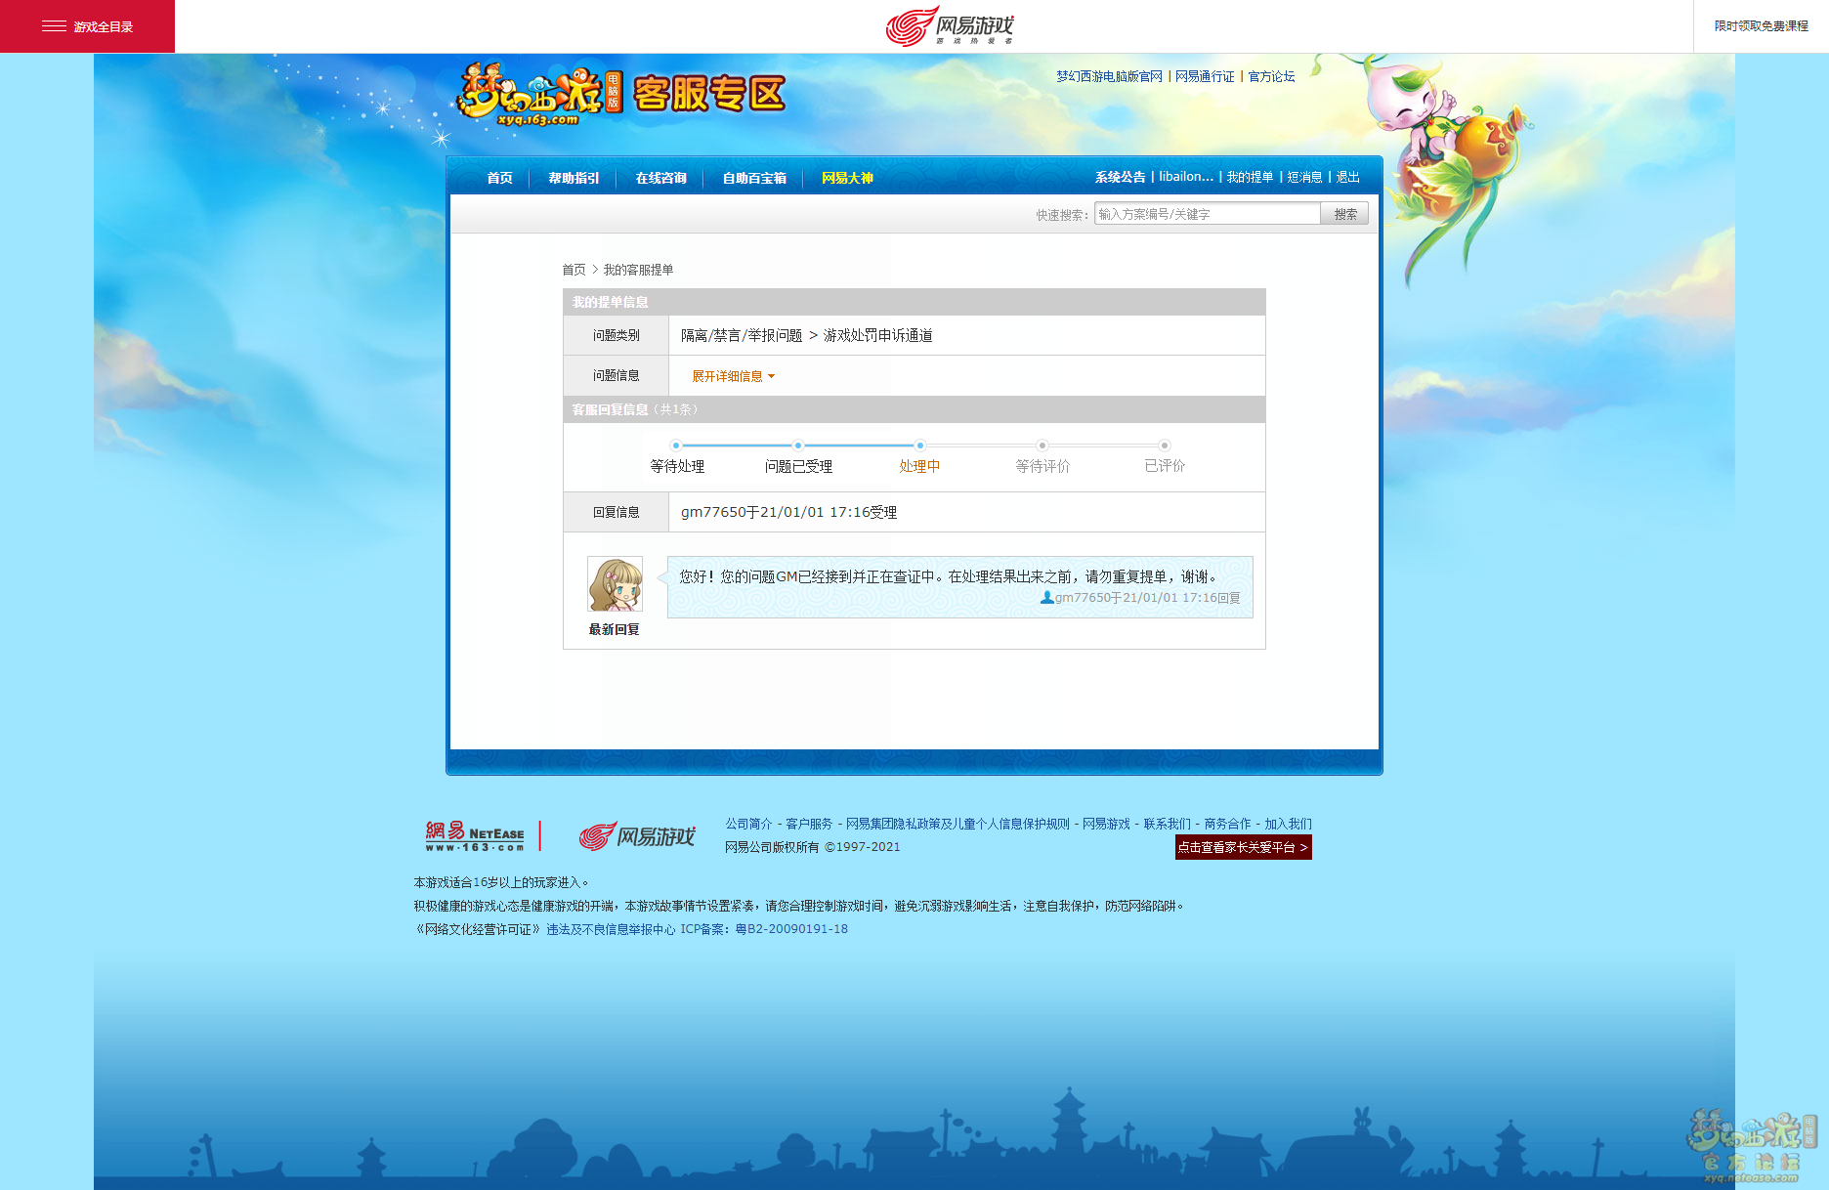Click 首页 in the breadcrumb
The height and width of the screenshot is (1190, 1829).
coord(574,270)
